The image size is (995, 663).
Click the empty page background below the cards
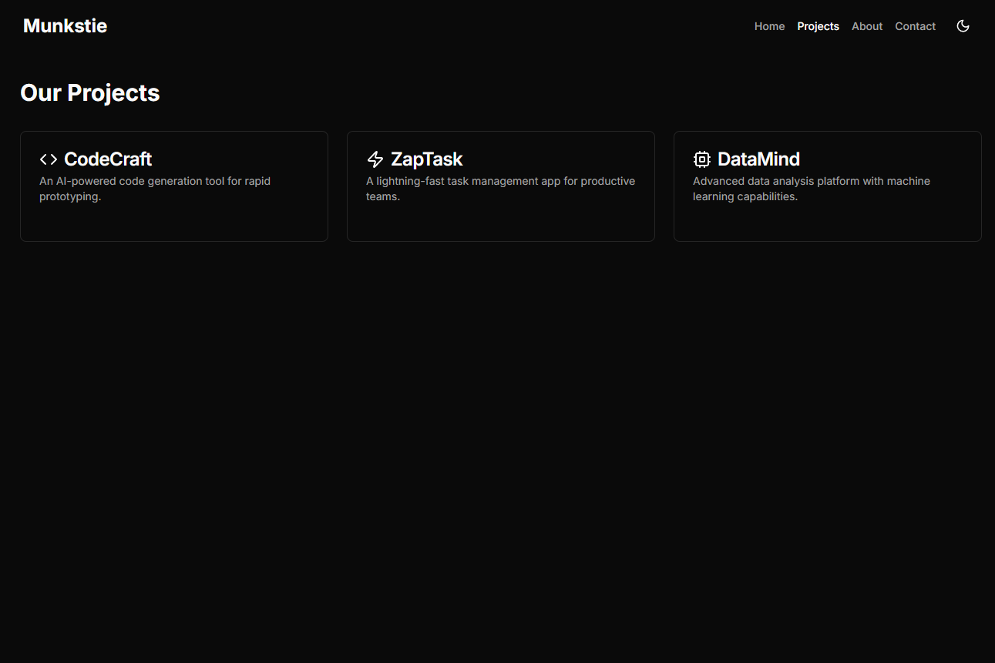tap(497, 447)
